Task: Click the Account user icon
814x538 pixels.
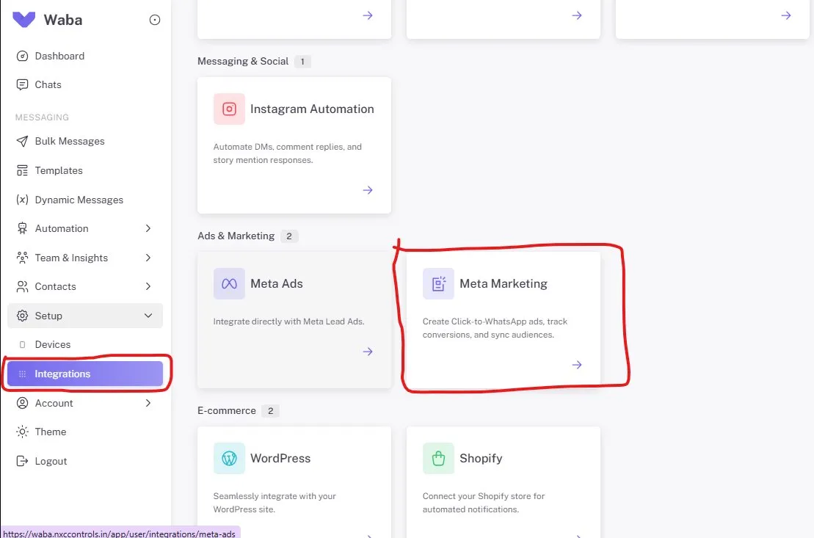Action: [x=22, y=403]
